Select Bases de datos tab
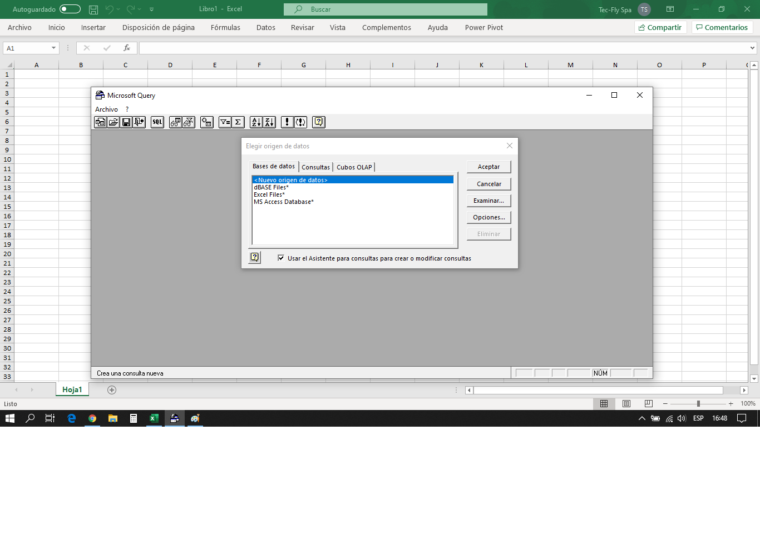 pos(274,167)
